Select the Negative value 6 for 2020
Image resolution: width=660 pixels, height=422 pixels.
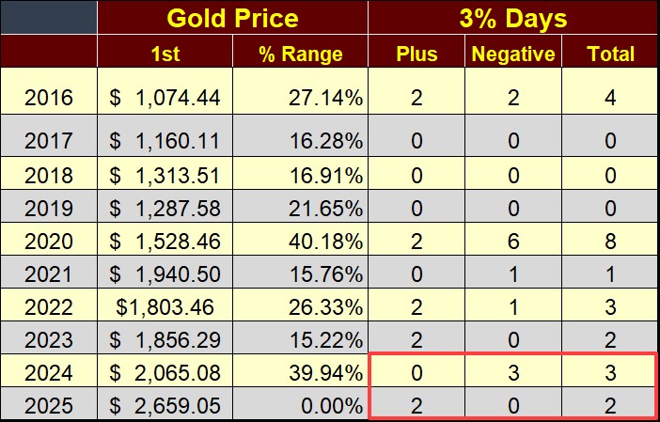pos(513,239)
